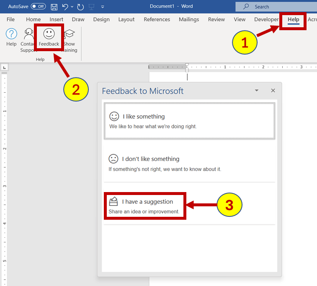This screenshot has width=317, height=286.
Task: Open the Undo history dropdown arrow
Action: point(72,7)
